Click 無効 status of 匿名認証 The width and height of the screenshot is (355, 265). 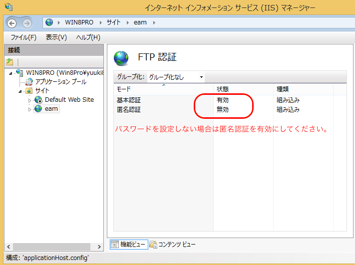[x=223, y=109]
